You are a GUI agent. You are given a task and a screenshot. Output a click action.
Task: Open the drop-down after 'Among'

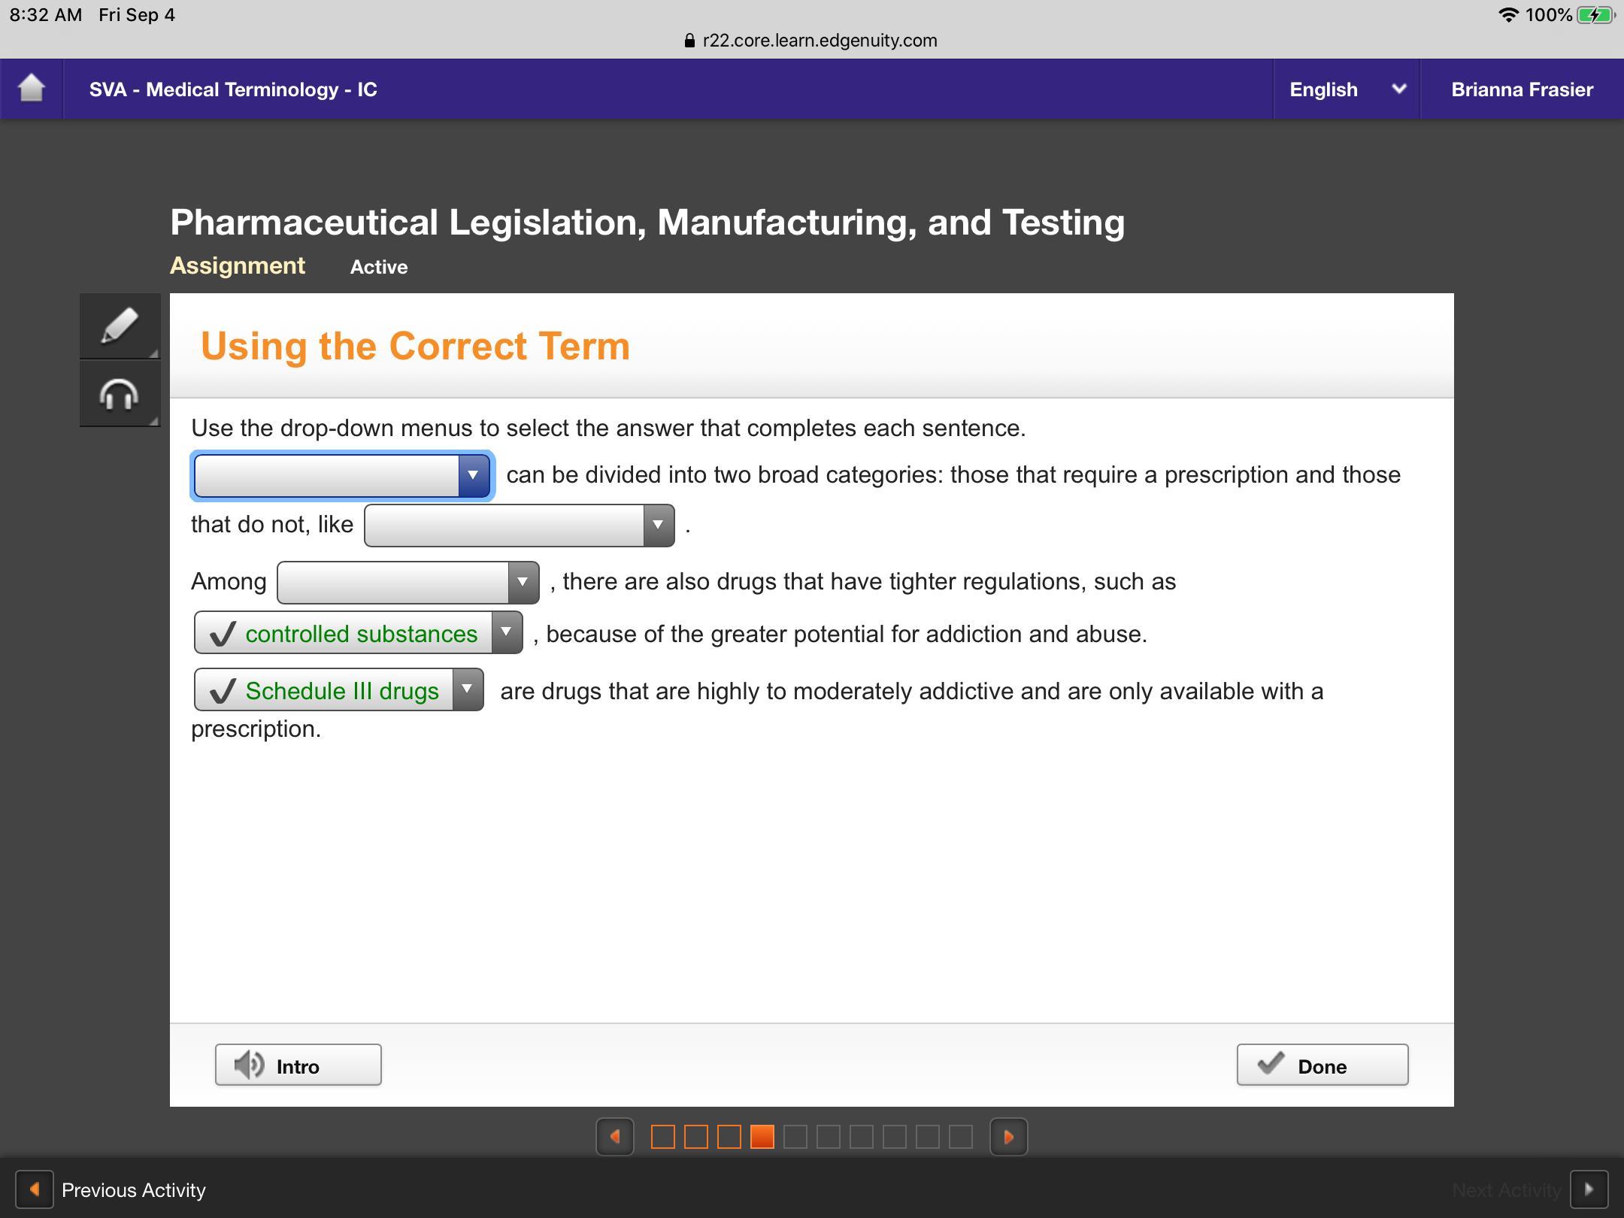point(408,582)
